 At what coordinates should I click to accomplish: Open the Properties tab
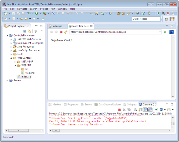[71, 104]
